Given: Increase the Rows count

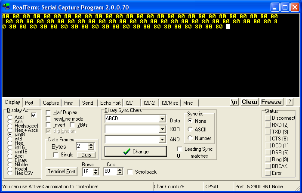Looking at the screenshot, I should tap(96, 170).
